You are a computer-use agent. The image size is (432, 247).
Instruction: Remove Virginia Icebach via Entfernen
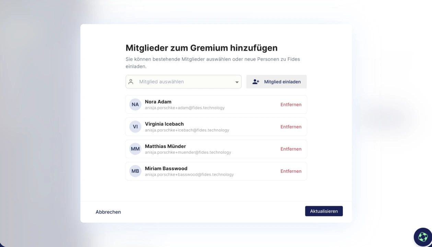tap(291, 127)
